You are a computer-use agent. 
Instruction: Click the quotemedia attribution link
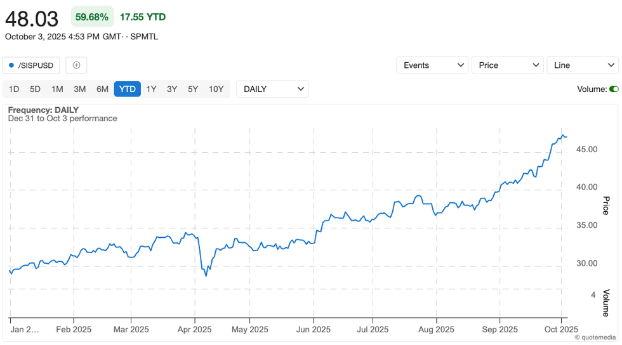tap(595, 337)
